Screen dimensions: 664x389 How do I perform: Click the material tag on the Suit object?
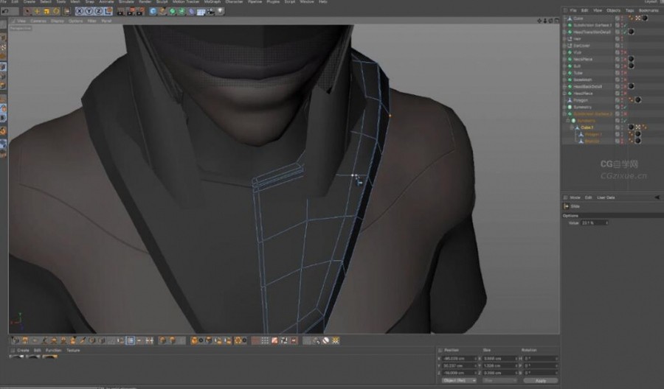tap(631, 66)
